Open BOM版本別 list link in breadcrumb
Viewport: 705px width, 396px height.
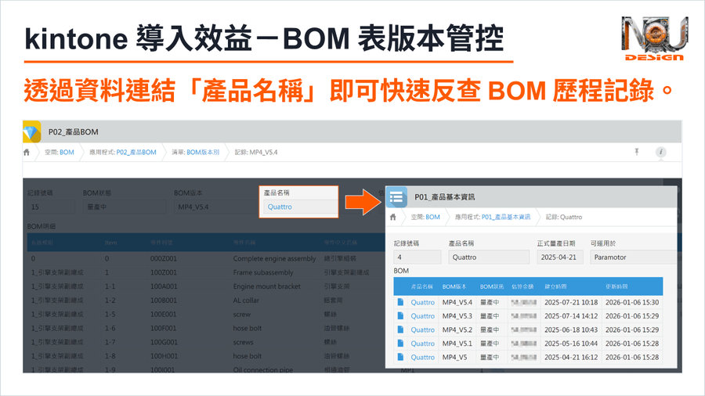[203, 152]
